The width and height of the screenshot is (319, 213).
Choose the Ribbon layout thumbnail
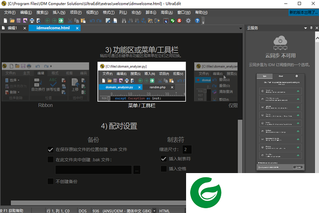[x=45, y=81]
